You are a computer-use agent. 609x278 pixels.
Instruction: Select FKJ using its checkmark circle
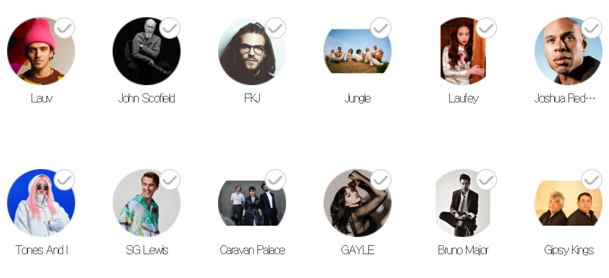click(x=275, y=28)
